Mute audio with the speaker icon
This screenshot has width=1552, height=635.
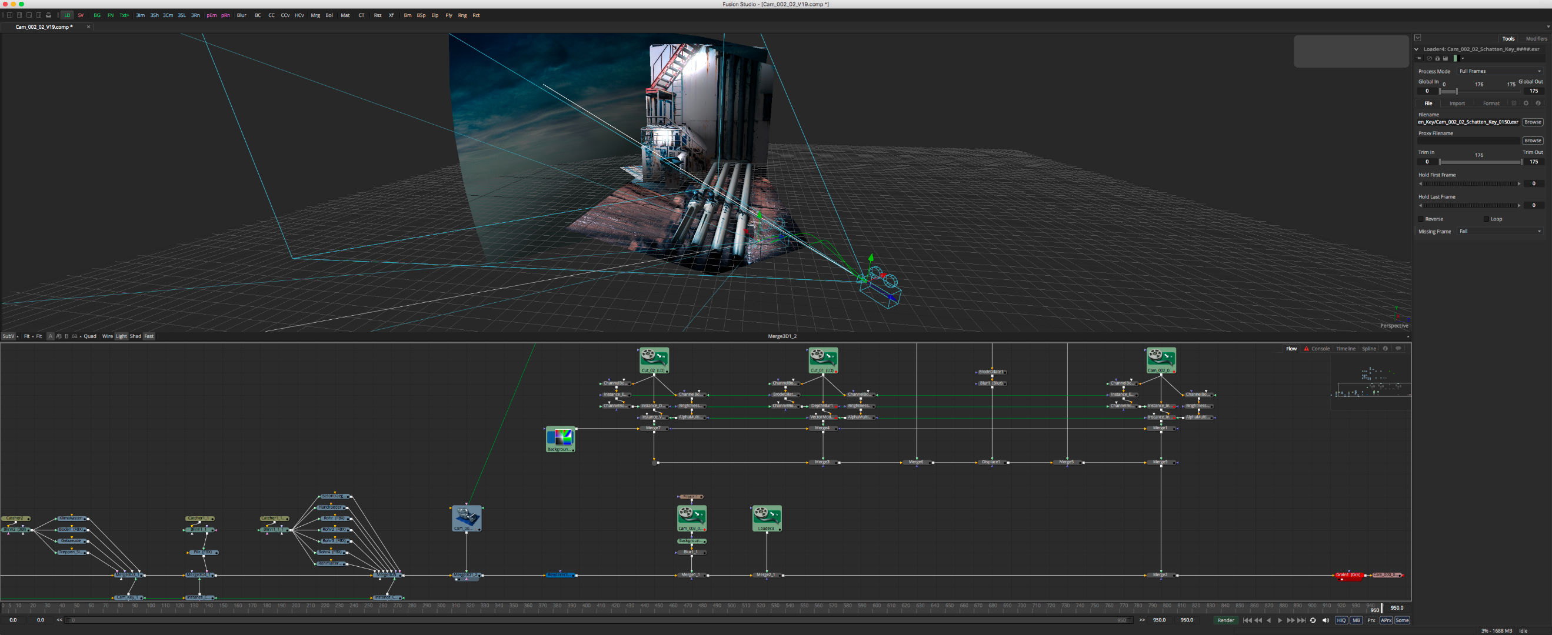1325,620
